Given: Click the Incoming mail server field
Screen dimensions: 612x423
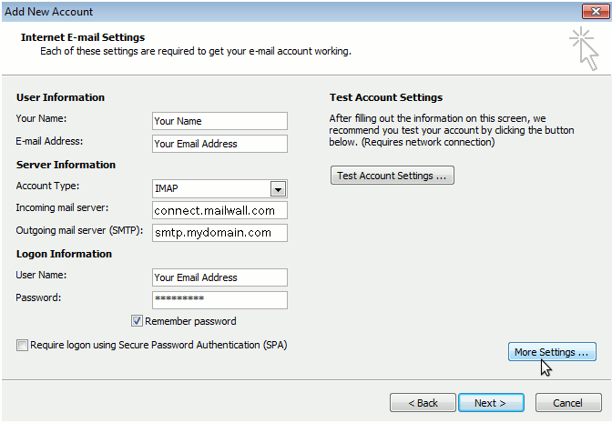Looking at the screenshot, I should [219, 210].
